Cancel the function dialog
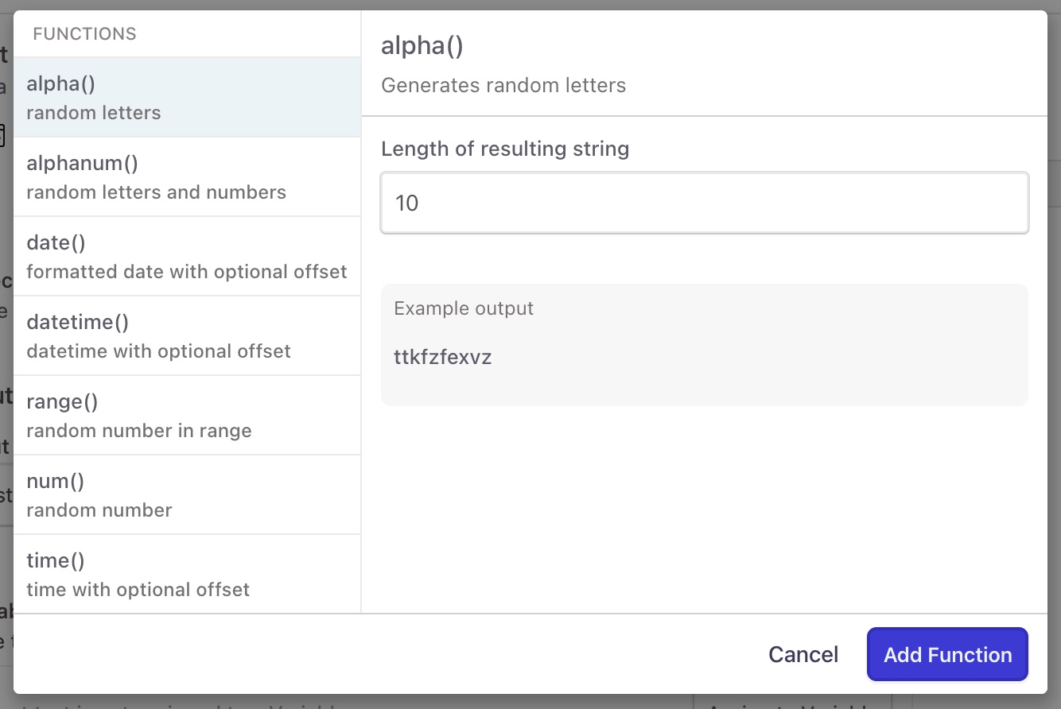 [803, 655]
